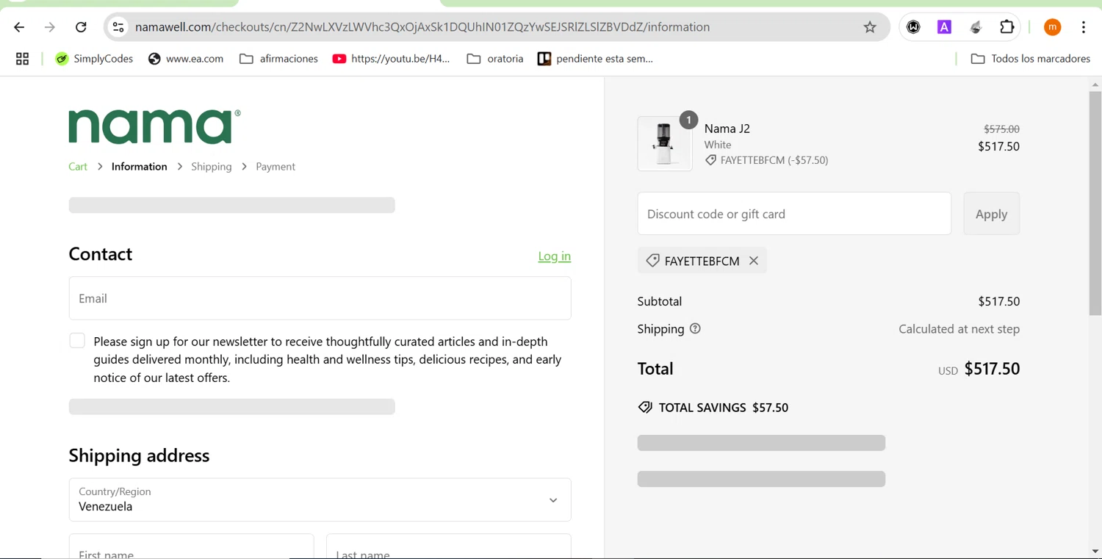Open the www.ea.com bookmark

coord(186,59)
